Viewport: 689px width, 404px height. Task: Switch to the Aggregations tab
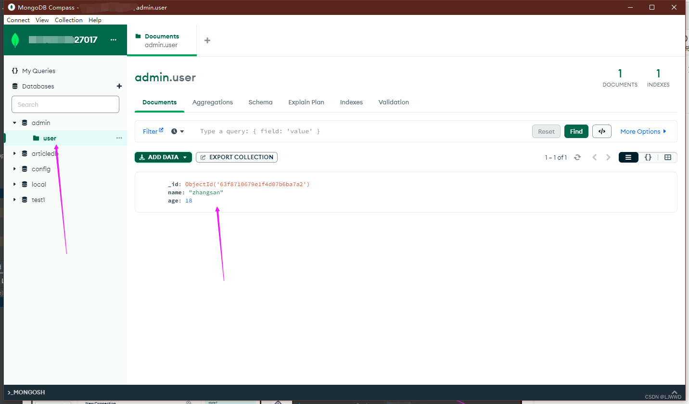pos(213,102)
